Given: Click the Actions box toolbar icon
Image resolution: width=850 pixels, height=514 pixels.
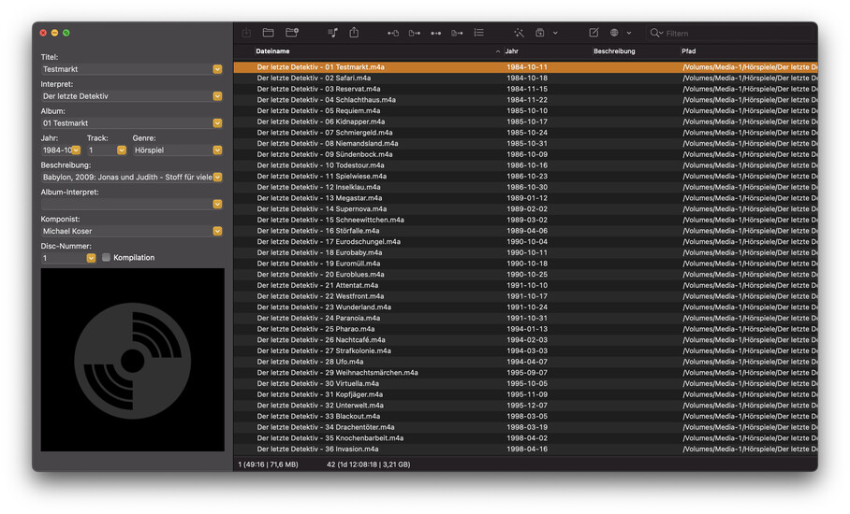Looking at the screenshot, I should 540,33.
